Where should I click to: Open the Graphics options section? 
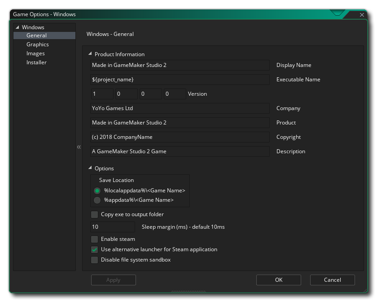(x=38, y=44)
